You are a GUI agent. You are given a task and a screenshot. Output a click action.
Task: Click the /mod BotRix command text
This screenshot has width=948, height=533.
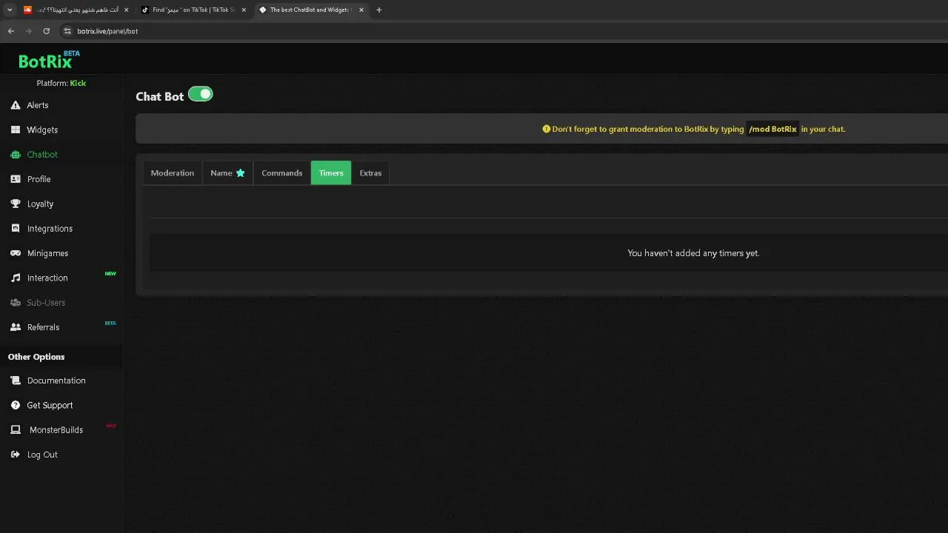tap(772, 129)
